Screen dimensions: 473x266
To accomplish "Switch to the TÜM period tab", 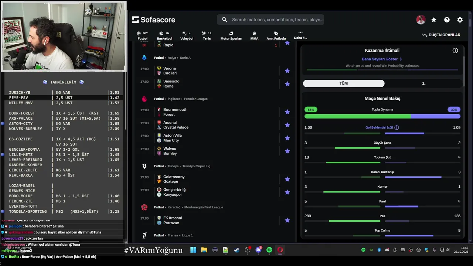I will tap(344, 83).
